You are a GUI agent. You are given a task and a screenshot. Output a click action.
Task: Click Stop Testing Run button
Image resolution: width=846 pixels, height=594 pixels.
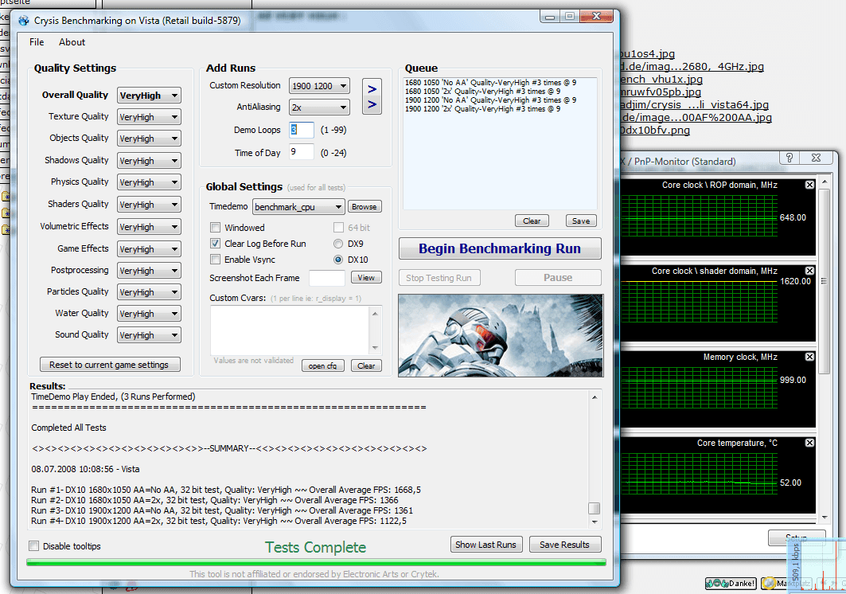click(x=439, y=278)
